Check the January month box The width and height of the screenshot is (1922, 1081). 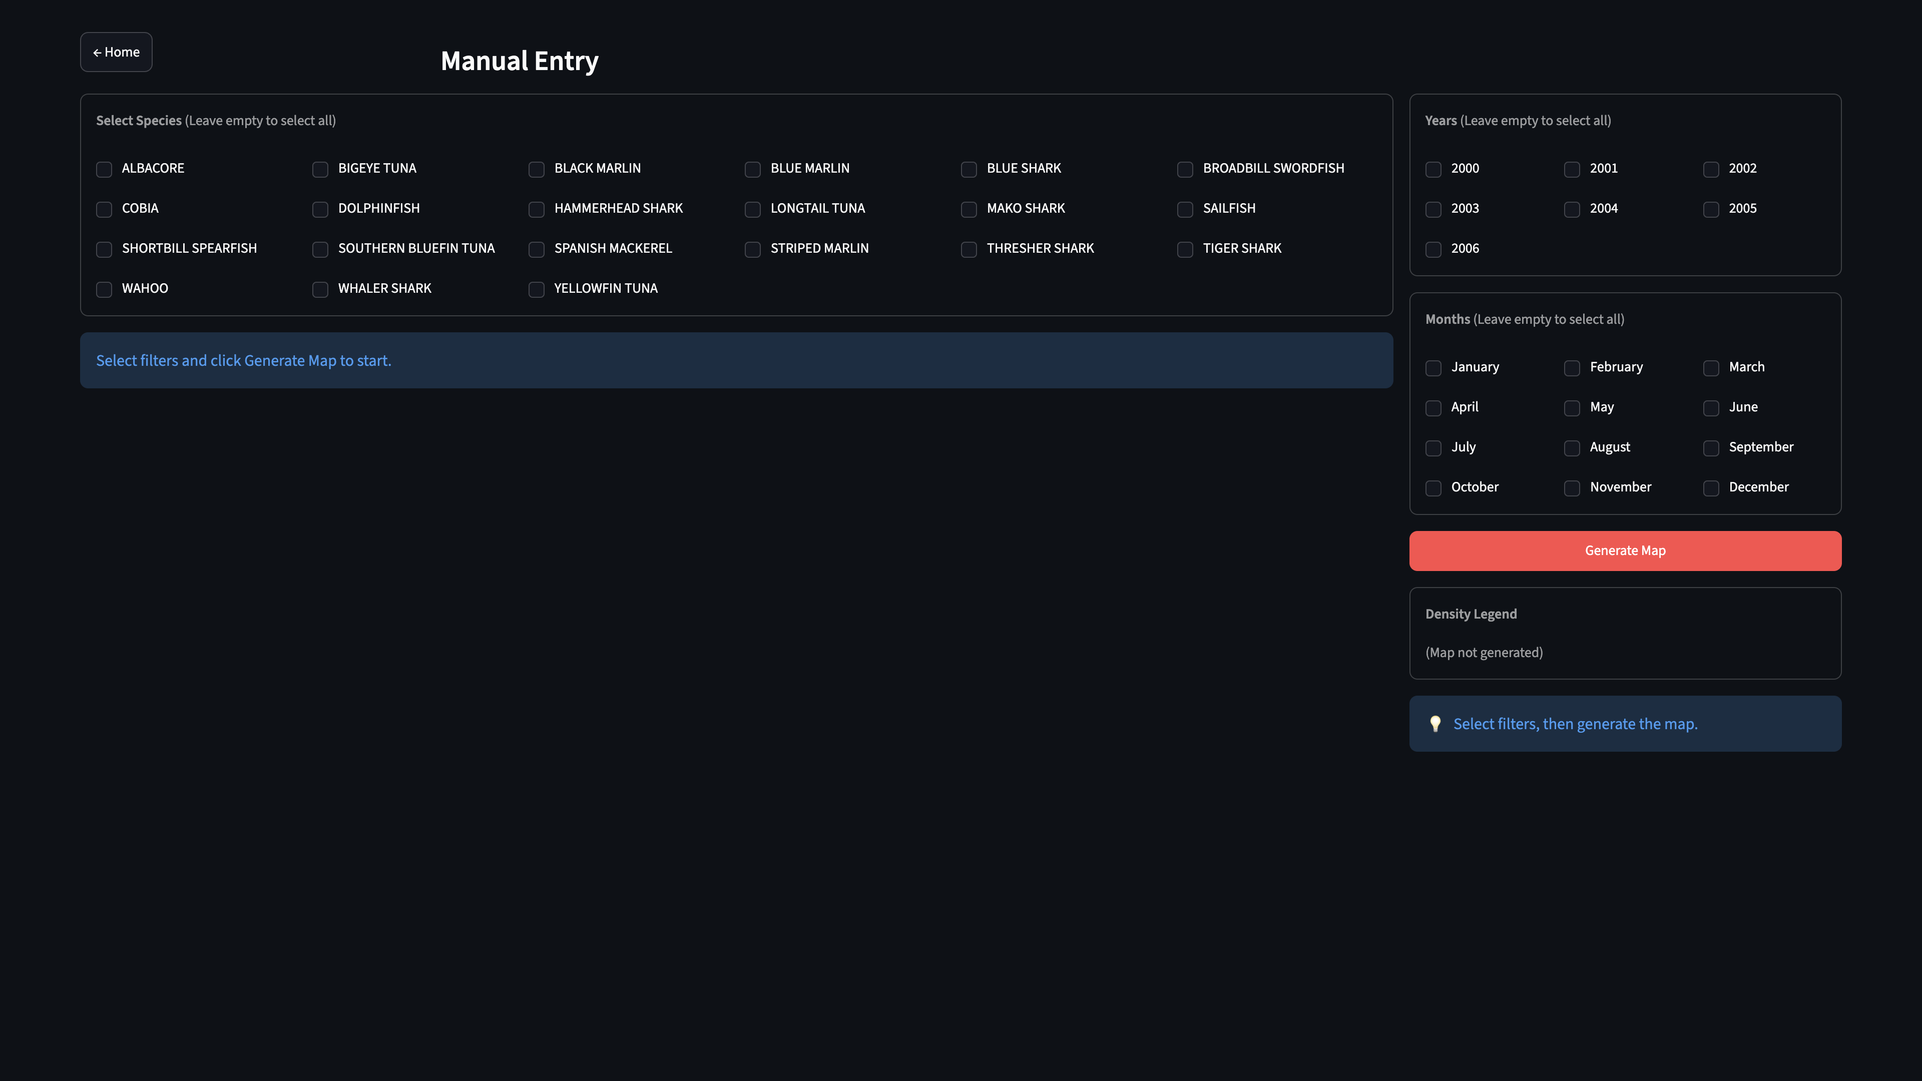coord(1433,368)
